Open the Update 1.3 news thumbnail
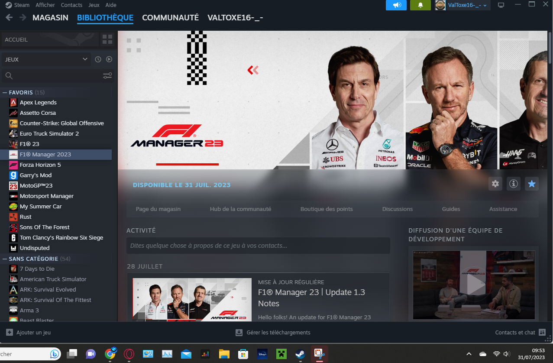553x363 pixels. click(192, 299)
